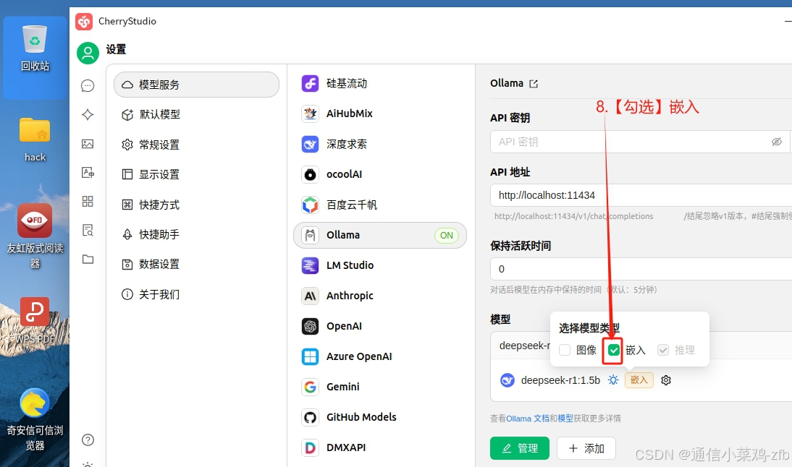
Task: Select the ocoolAI provider
Action: click(x=380, y=174)
